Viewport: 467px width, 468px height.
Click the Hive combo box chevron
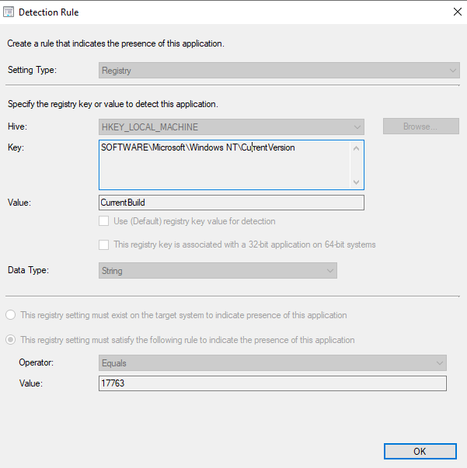(x=357, y=127)
